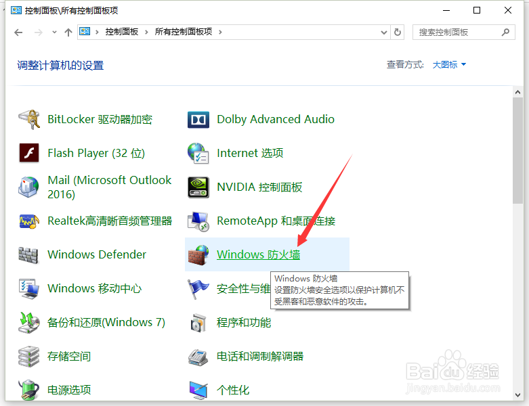Image resolution: width=529 pixels, height=406 pixels.
Task: Open Internet 选项 globe icon
Action: [x=198, y=154]
